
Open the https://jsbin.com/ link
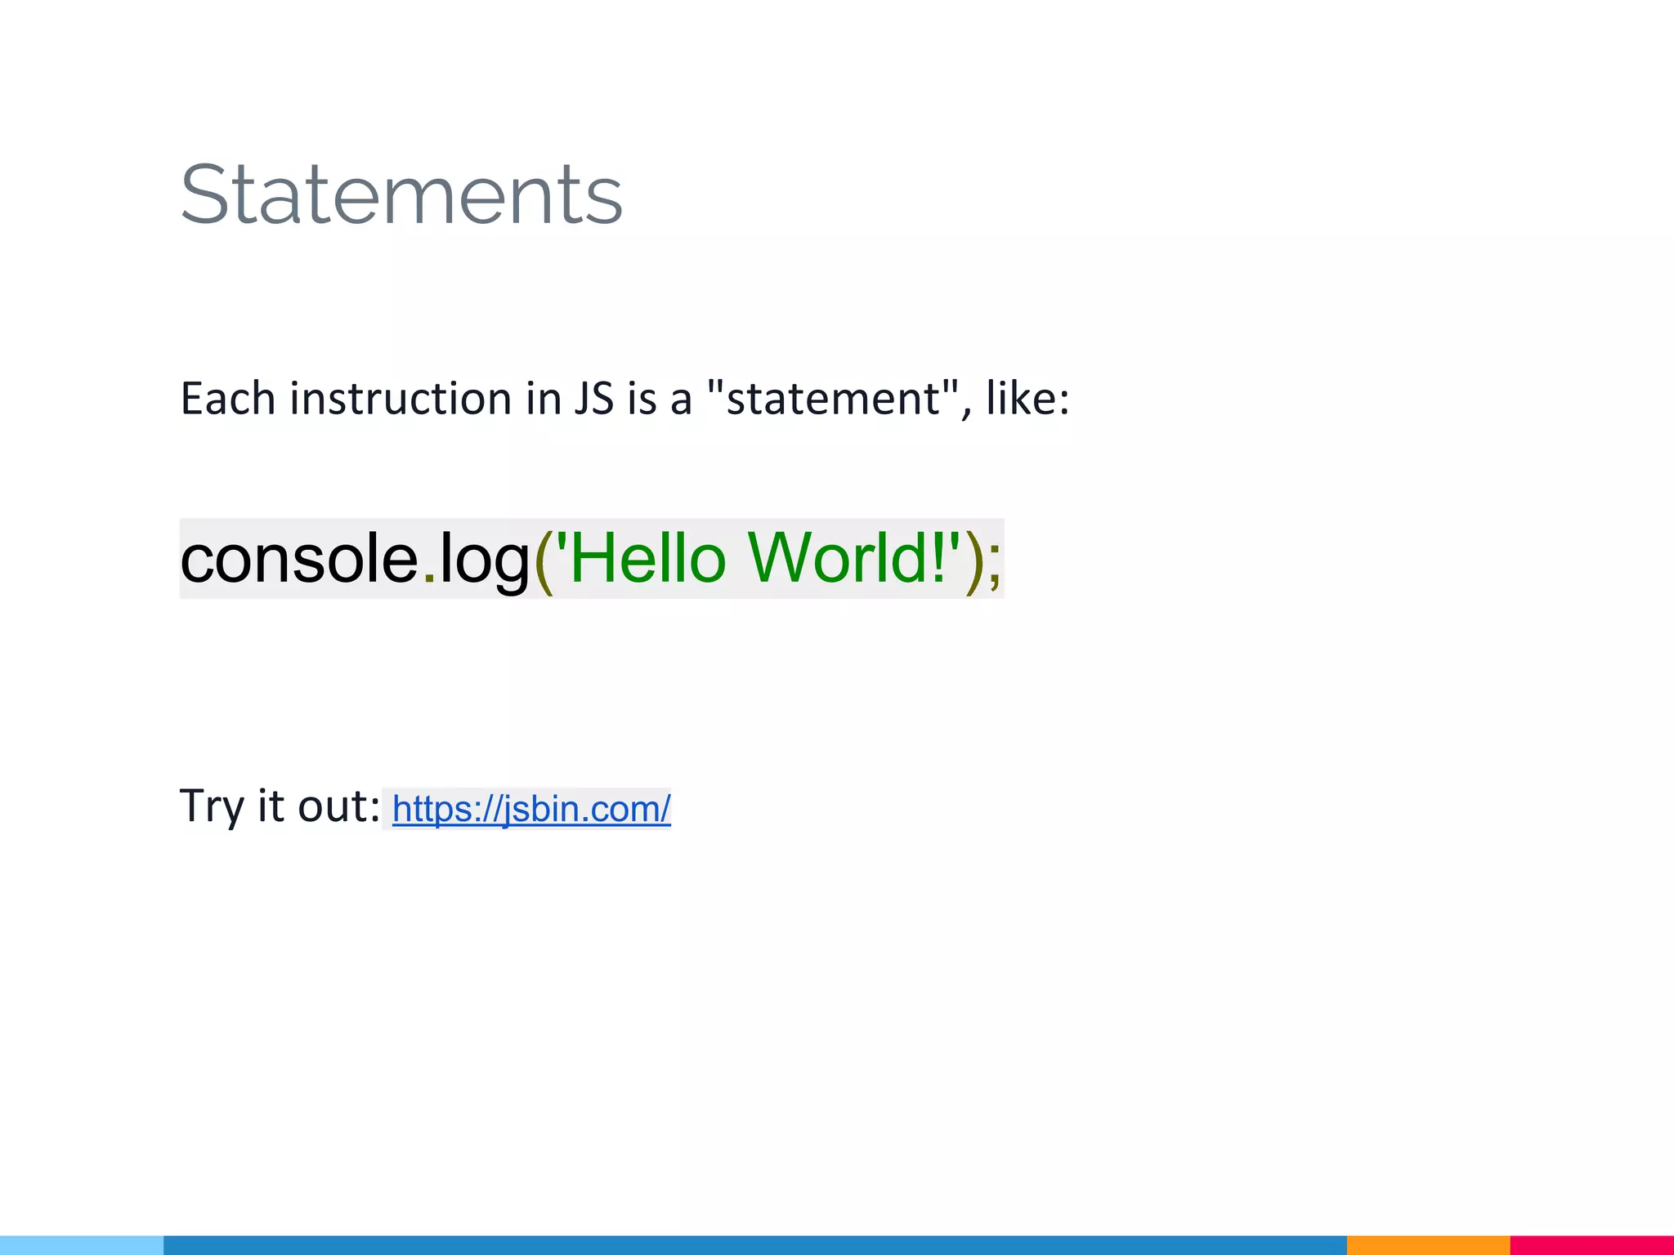(531, 809)
